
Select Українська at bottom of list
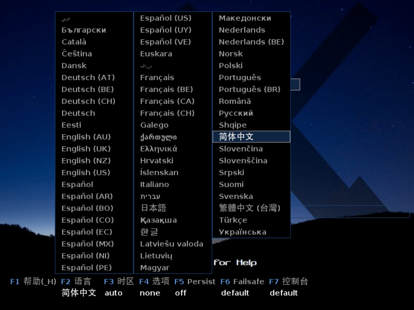[242, 232]
